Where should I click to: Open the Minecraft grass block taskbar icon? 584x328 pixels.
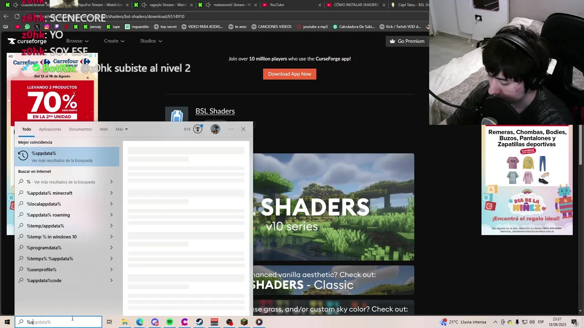coord(244,322)
